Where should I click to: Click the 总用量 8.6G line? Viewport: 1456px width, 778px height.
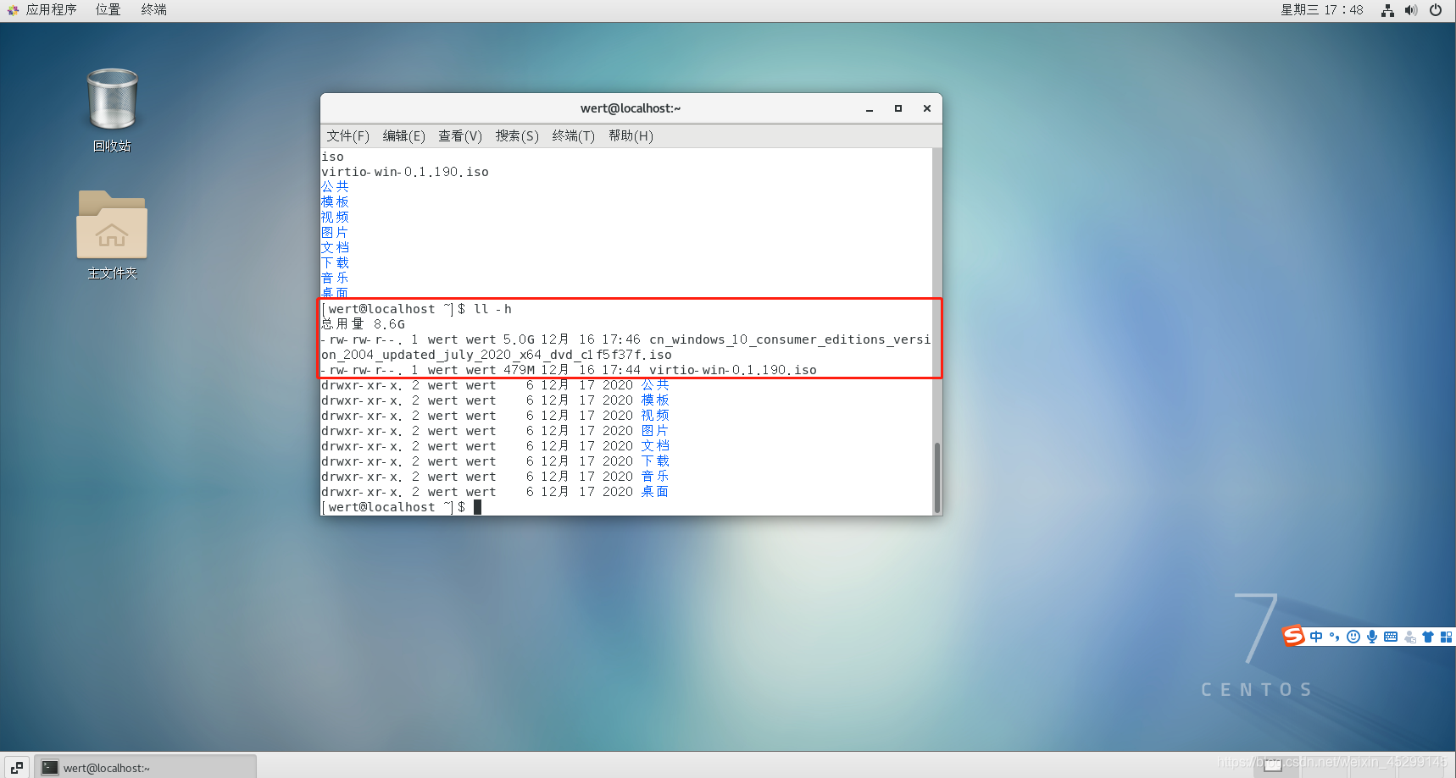click(x=363, y=324)
